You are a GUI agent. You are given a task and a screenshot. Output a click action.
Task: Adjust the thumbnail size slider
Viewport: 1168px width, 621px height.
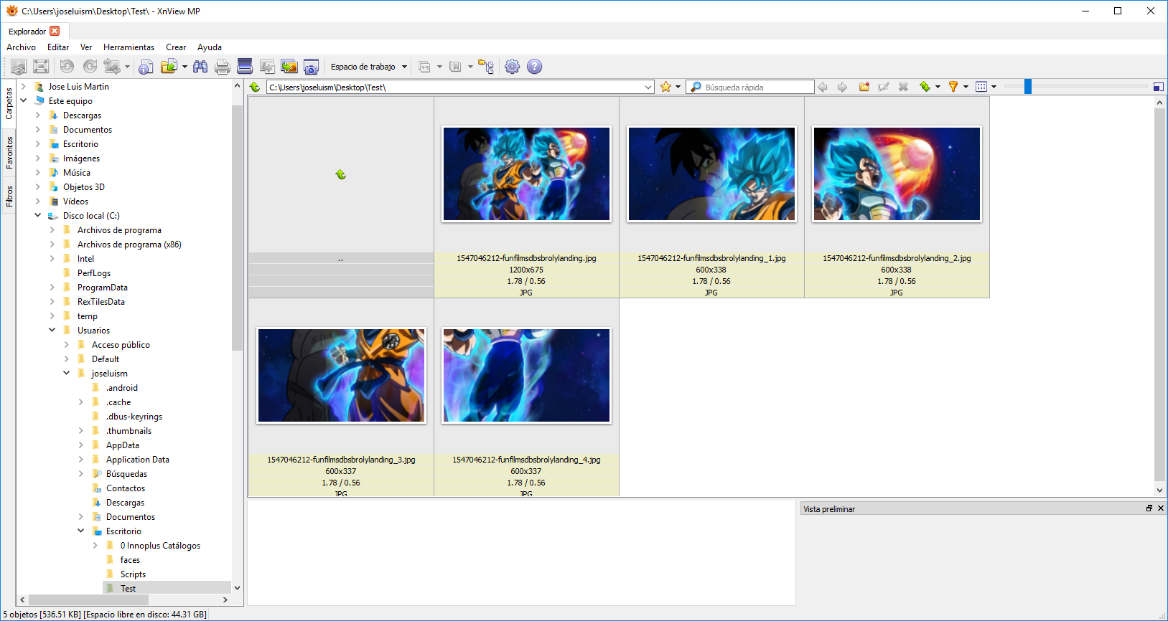1028,87
